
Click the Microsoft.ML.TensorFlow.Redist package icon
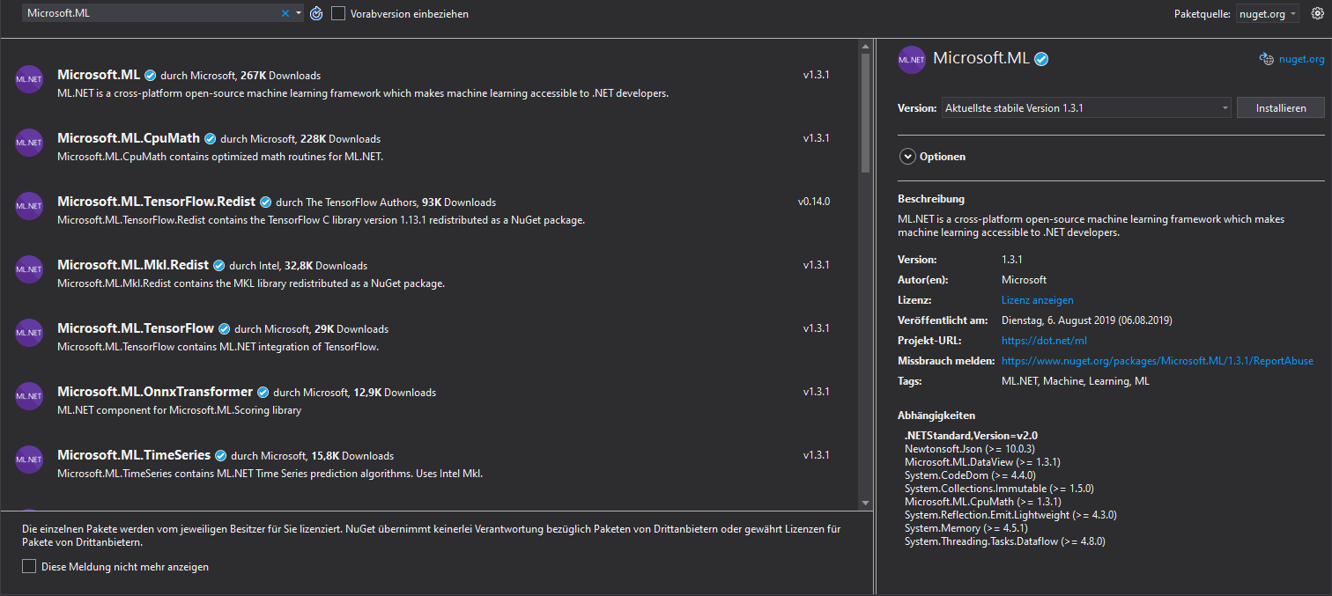pos(28,206)
